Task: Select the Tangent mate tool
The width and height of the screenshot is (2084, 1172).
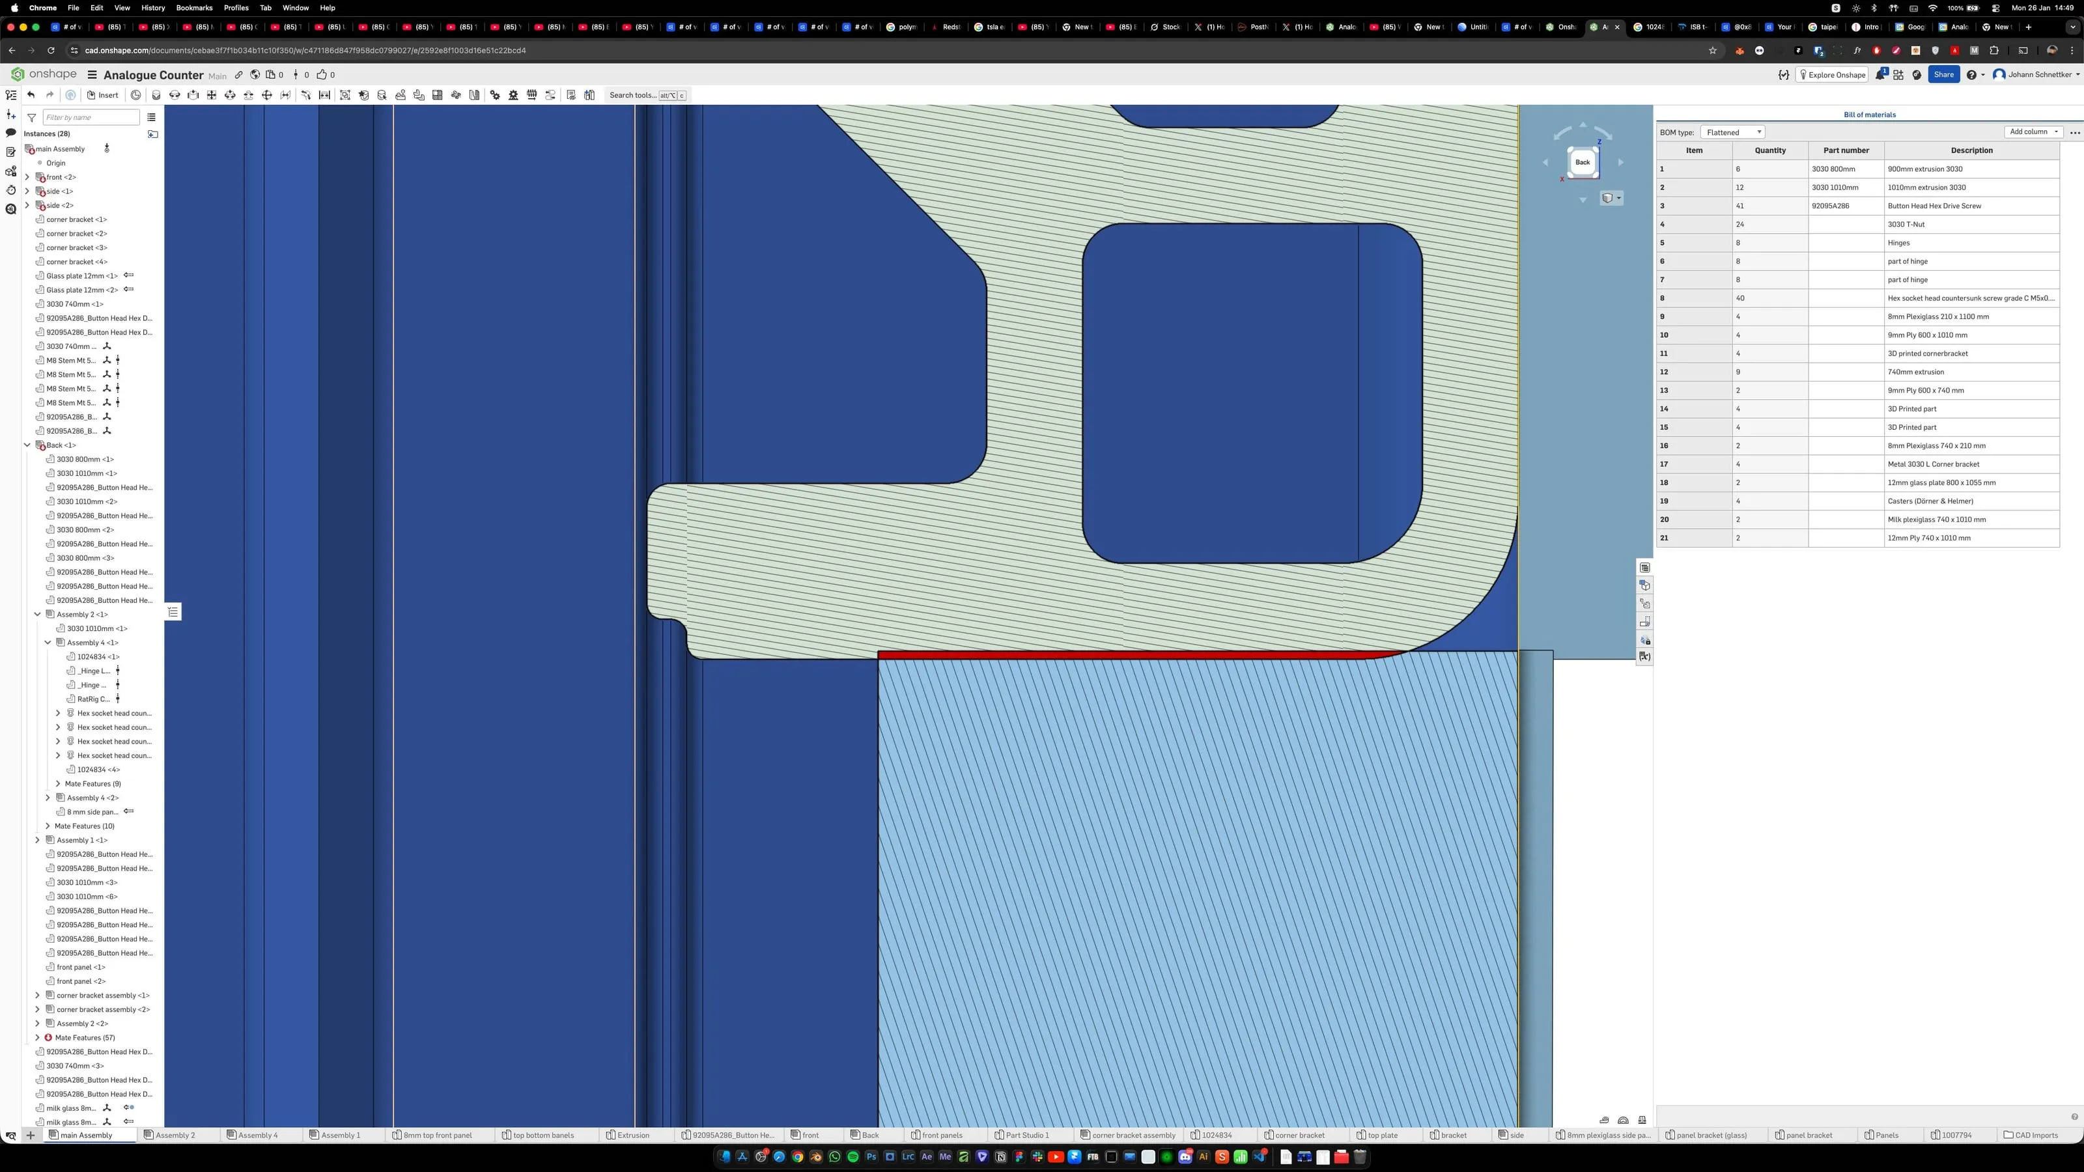Action: click(306, 94)
